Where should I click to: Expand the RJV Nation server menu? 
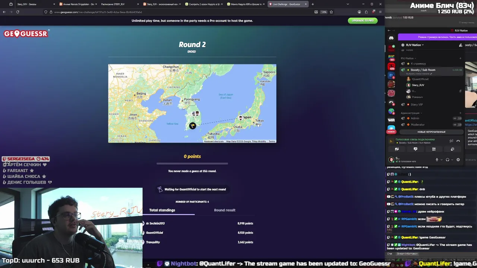(x=415, y=45)
